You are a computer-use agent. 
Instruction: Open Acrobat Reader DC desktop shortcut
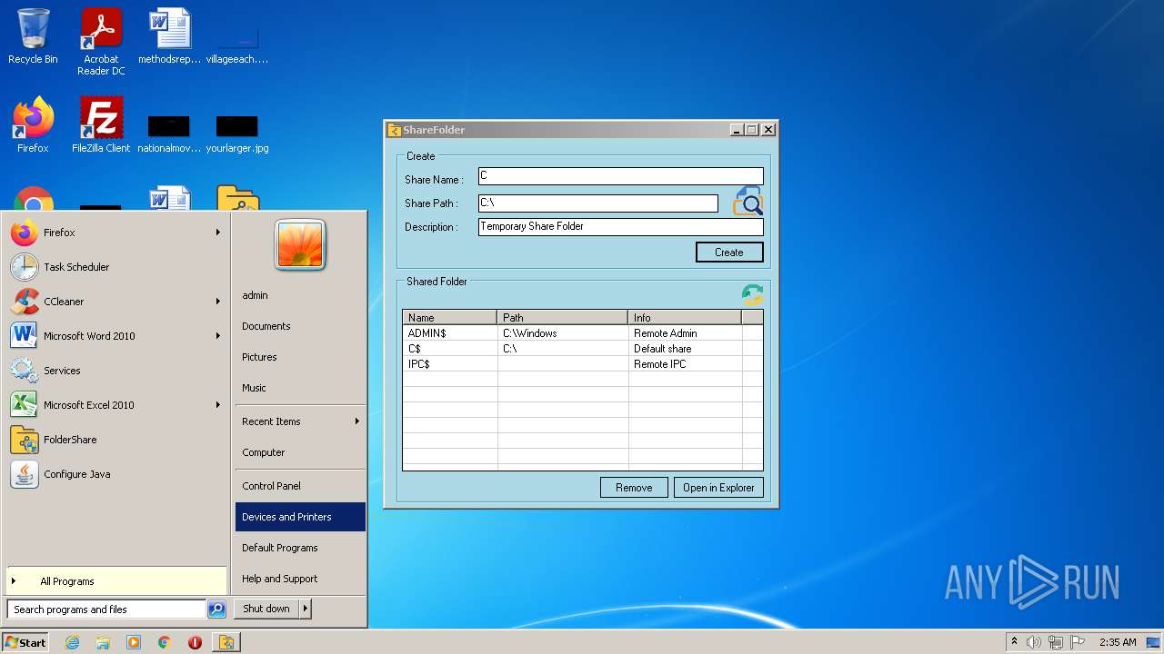click(101, 42)
